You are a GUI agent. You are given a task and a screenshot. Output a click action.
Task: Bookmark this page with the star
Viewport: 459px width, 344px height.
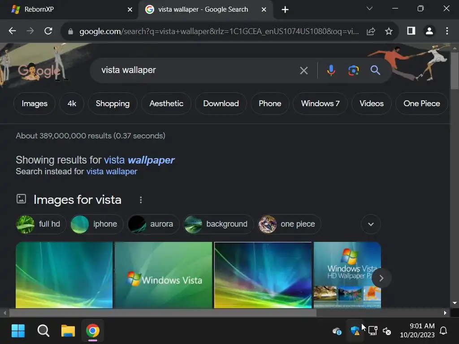389,31
